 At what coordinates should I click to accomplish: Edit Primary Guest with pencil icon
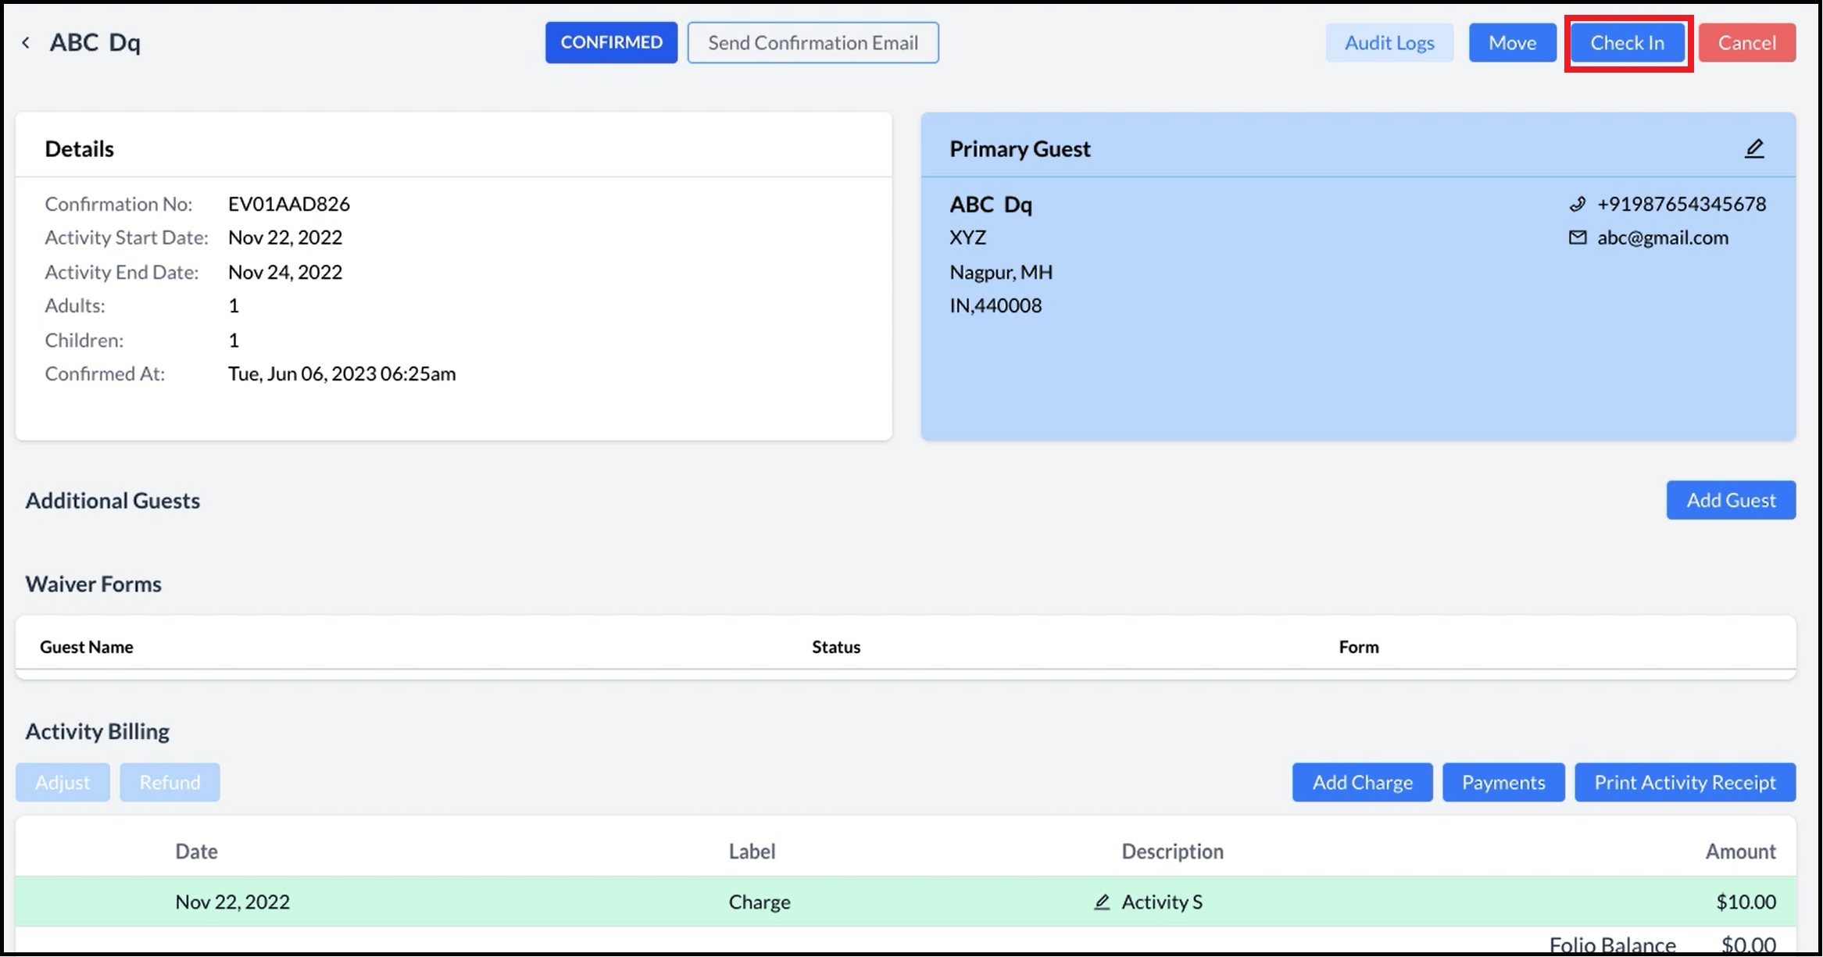coord(1754,148)
